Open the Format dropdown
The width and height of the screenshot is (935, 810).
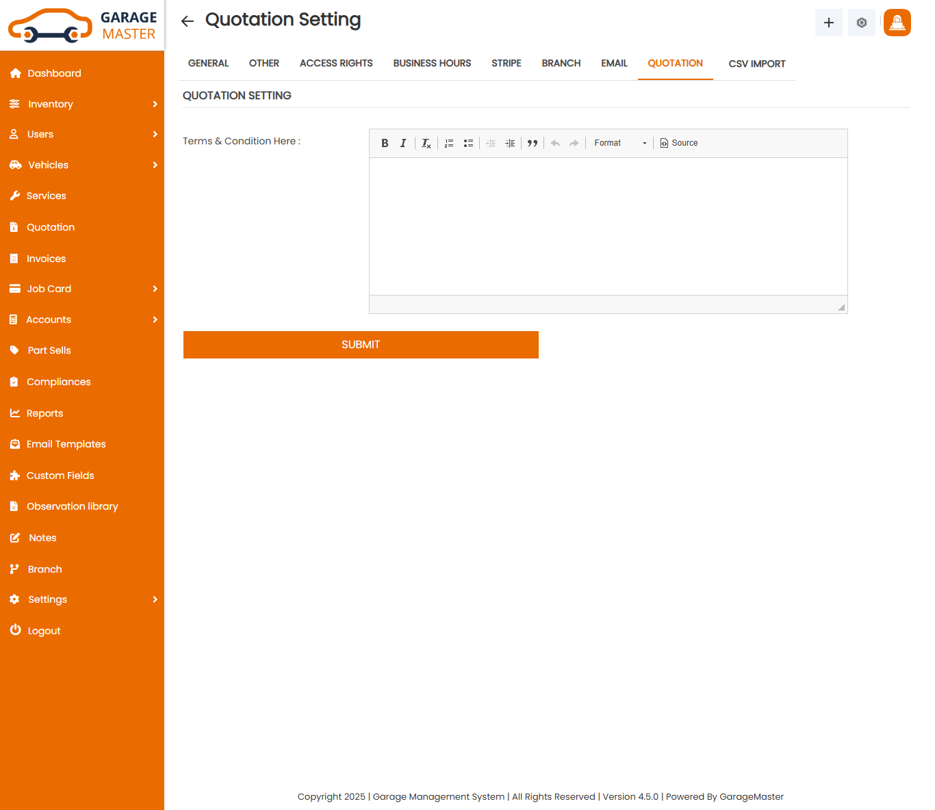619,143
